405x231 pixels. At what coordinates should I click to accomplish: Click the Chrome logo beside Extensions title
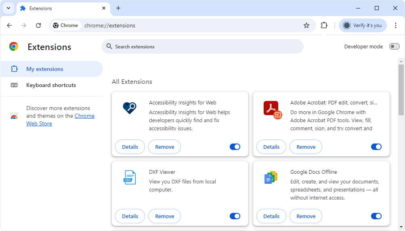coord(14,47)
